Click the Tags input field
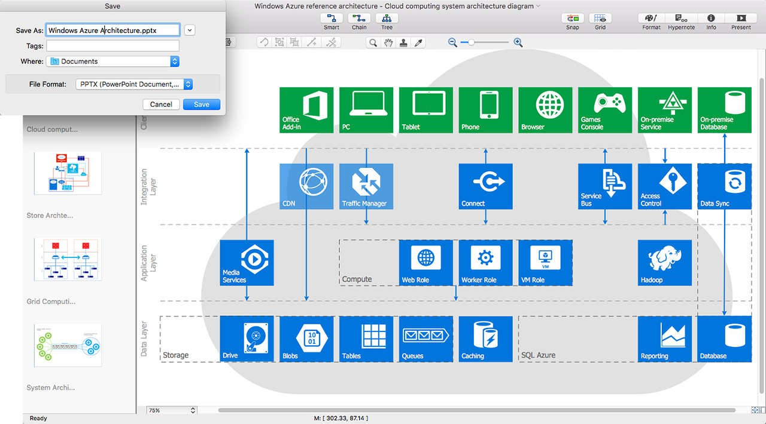The image size is (766, 424). coord(113,46)
